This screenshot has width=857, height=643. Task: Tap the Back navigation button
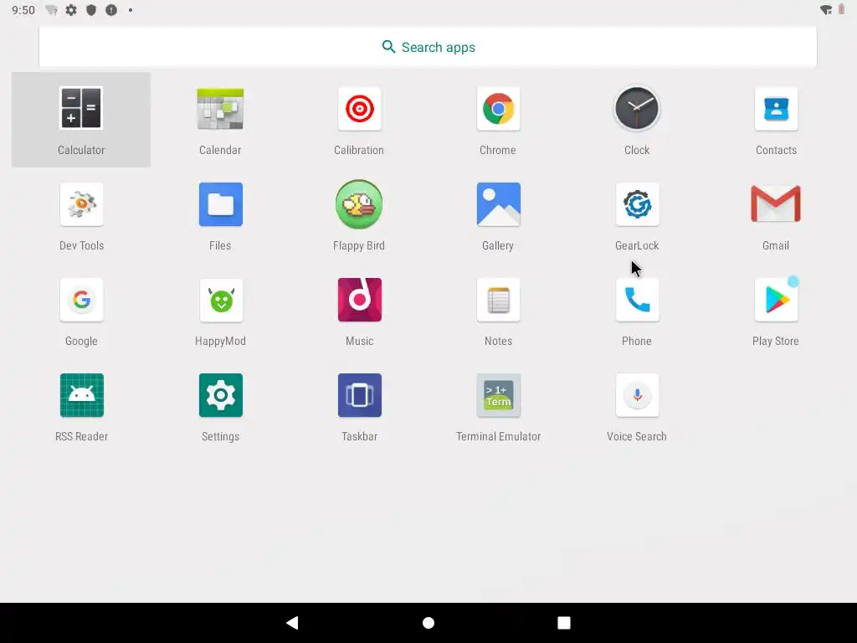(292, 623)
